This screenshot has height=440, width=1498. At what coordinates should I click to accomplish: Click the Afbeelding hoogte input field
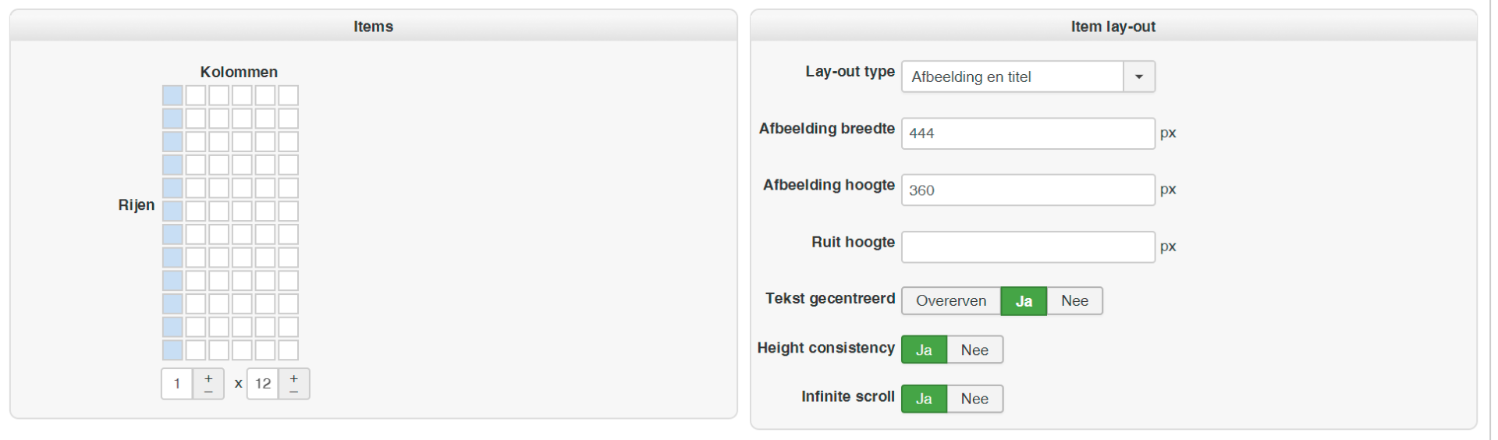point(1028,190)
